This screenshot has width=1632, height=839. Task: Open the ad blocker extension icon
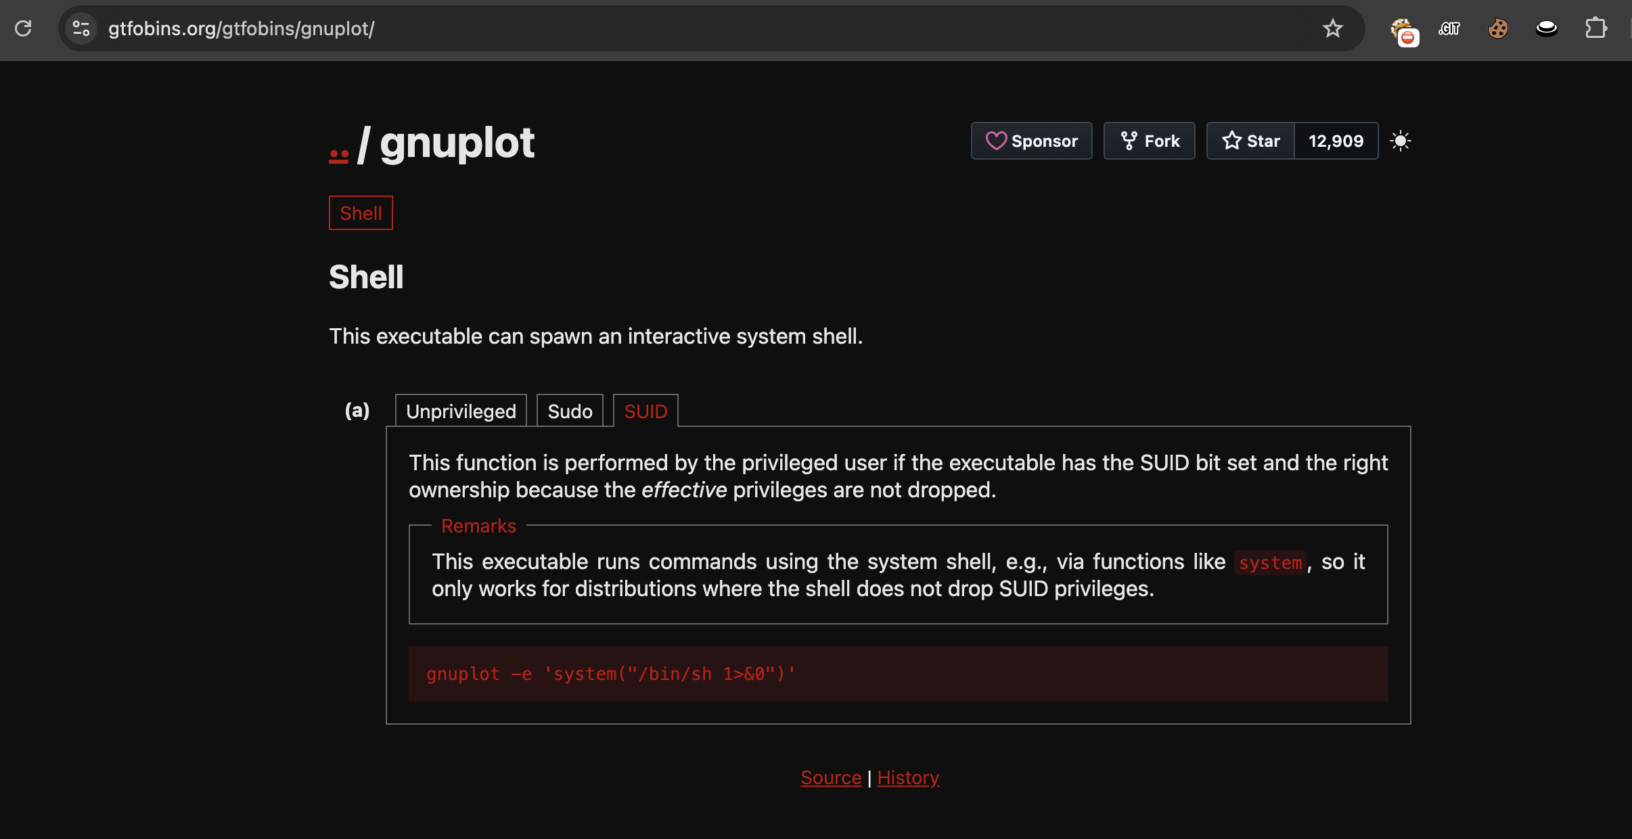1402,30
